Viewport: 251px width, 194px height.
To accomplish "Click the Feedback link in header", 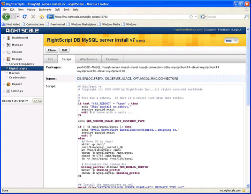I will click(x=224, y=30).
